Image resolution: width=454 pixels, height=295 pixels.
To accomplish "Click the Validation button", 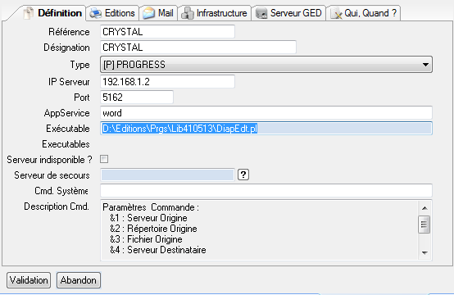I will (29, 280).
